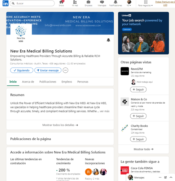Expand Para negocios apps grid menu

tap(145, 3)
